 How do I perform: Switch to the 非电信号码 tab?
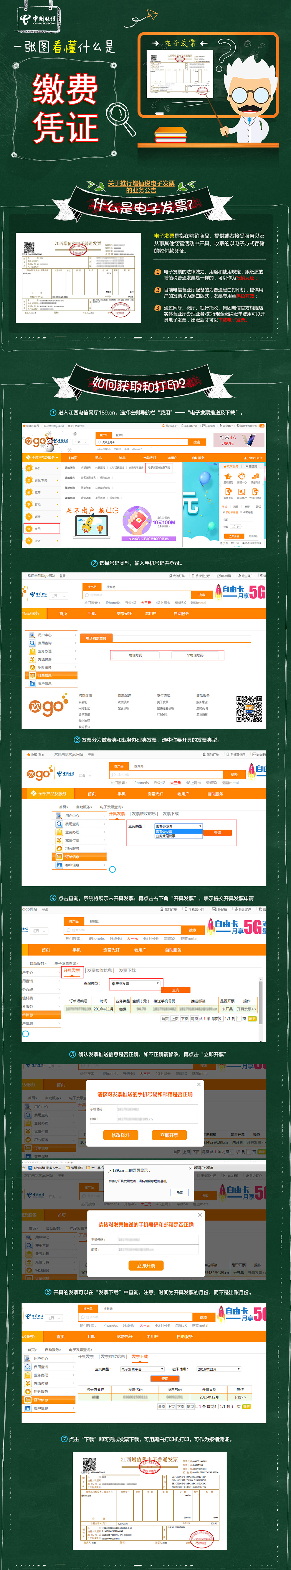(x=195, y=655)
